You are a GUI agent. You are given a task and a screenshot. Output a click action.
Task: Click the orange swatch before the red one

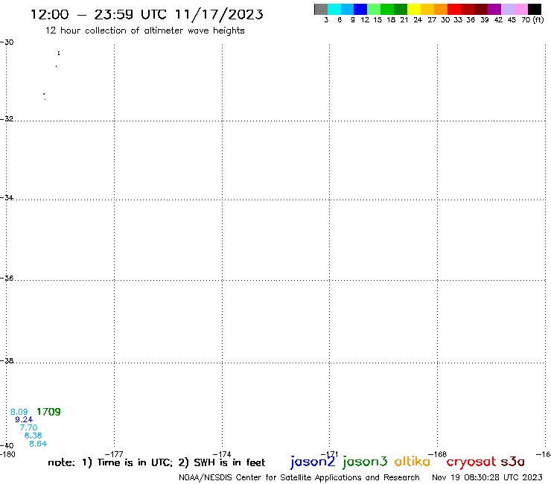click(x=441, y=9)
